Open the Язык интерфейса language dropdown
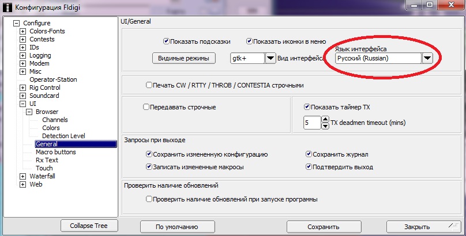The width and height of the screenshot is (466, 236). point(427,58)
